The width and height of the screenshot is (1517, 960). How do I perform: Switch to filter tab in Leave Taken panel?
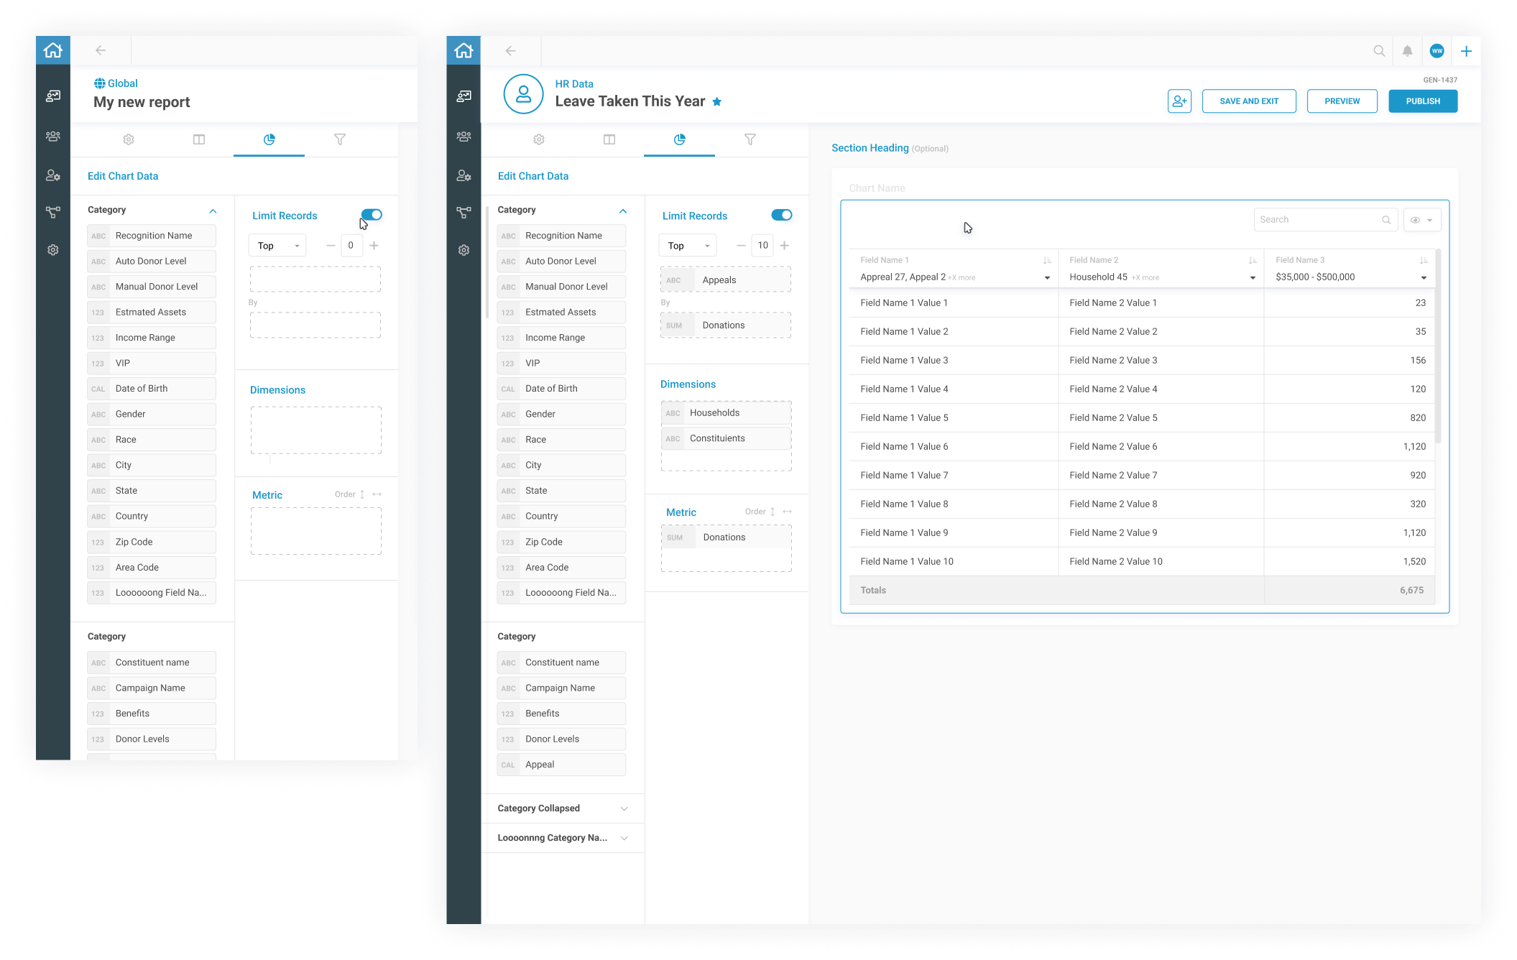point(750,139)
